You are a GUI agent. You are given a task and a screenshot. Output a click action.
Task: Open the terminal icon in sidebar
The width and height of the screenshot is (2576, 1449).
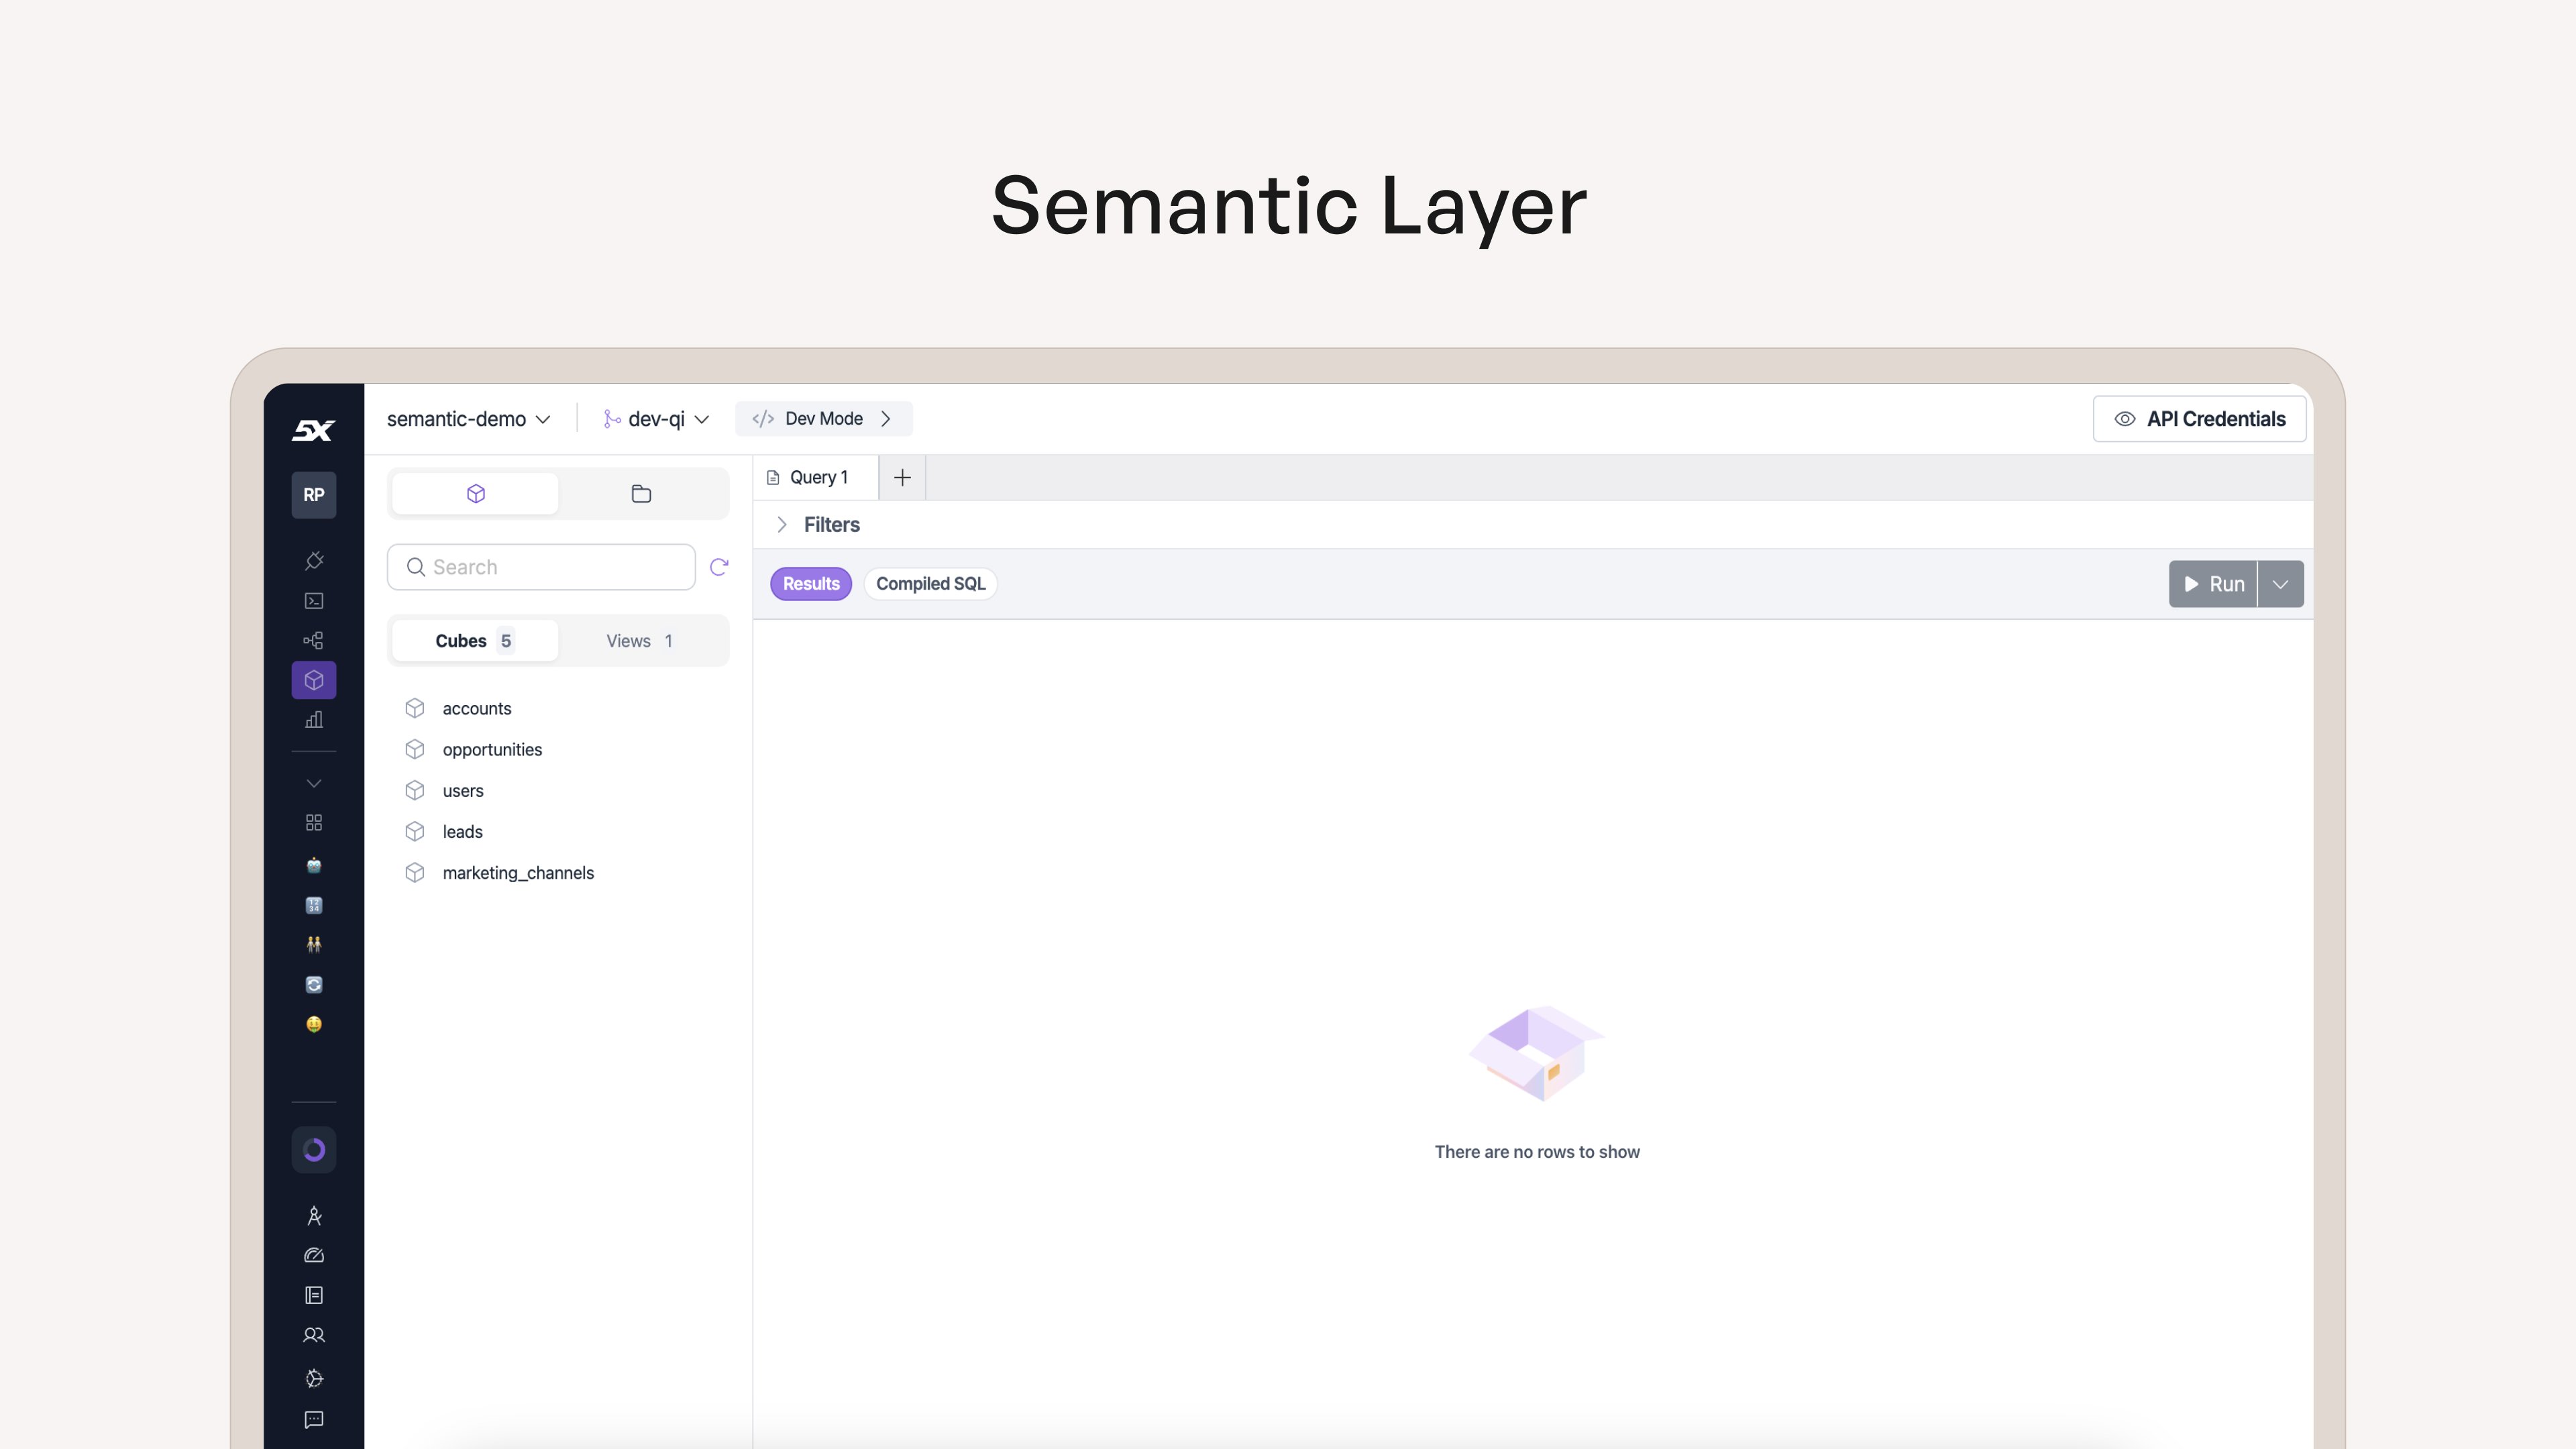(x=314, y=601)
